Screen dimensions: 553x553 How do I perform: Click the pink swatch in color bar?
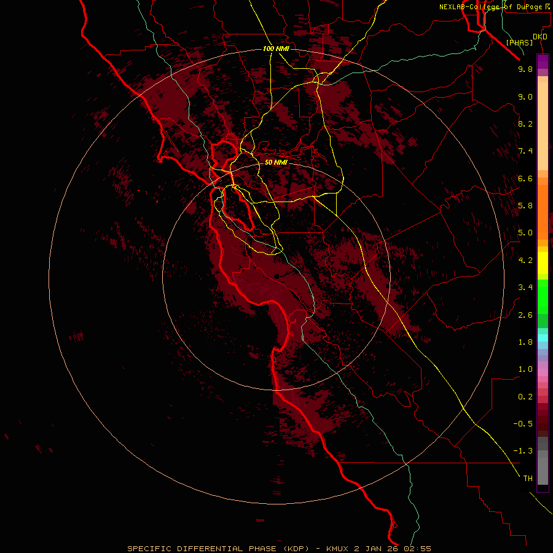(x=543, y=372)
